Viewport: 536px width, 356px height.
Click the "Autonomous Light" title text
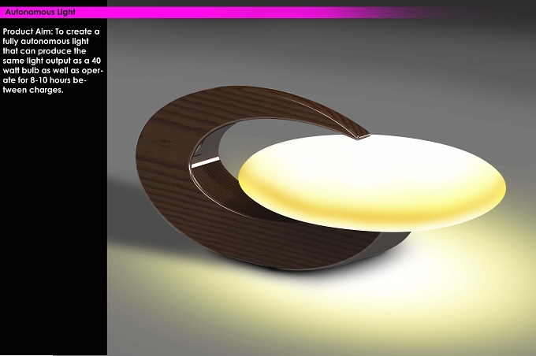(40, 12)
